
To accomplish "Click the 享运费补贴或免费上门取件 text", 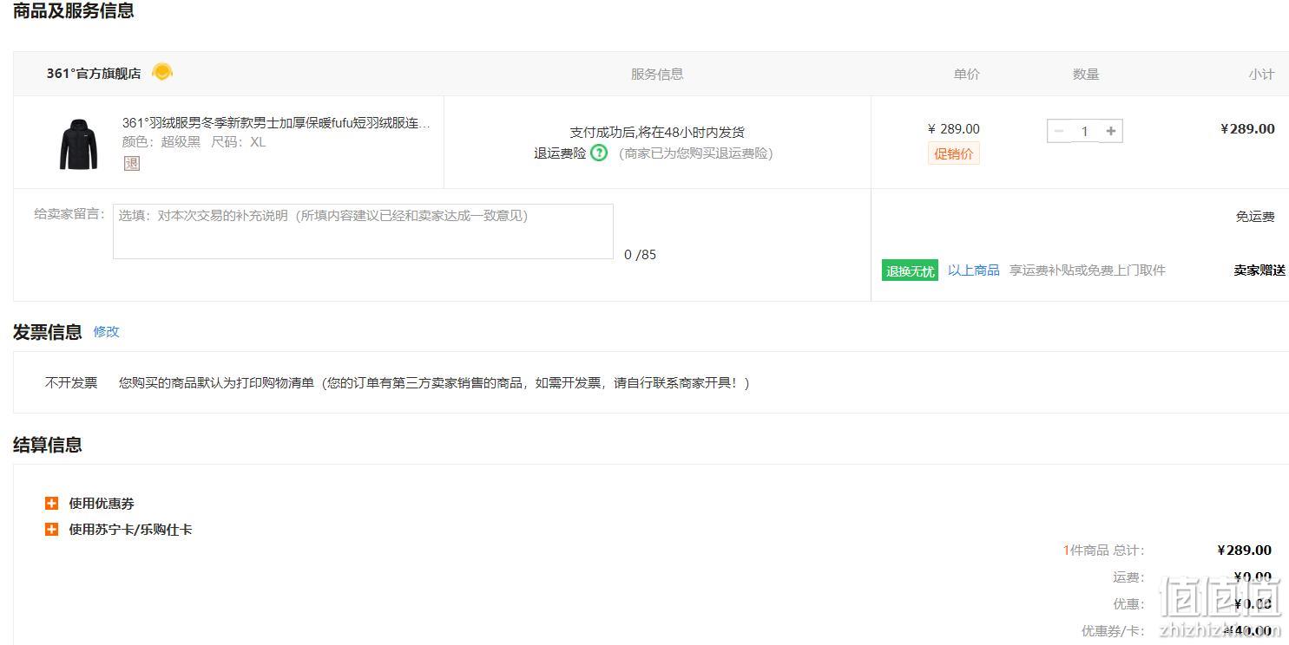I will pyautogui.click(x=1087, y=270).
